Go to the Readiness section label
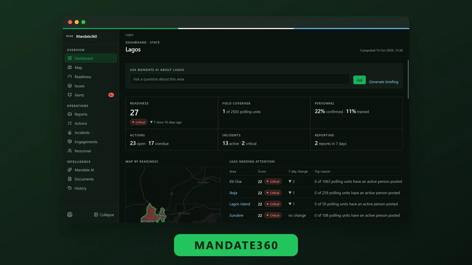Image resolution: width=472 pixels, height=265 pixels. point(83,77)
